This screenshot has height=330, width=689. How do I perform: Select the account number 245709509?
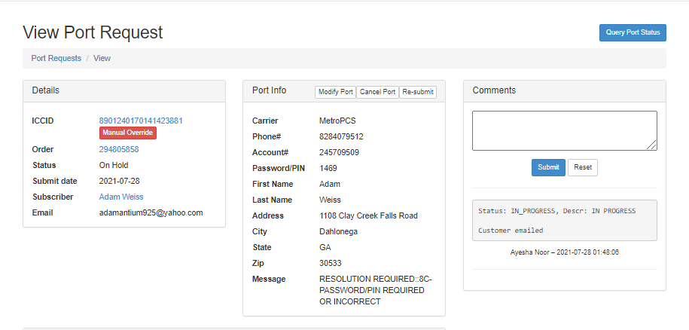(x=339, y=152)
